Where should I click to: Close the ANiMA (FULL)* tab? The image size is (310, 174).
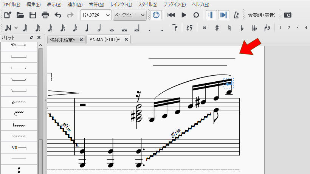click(126, 40)
